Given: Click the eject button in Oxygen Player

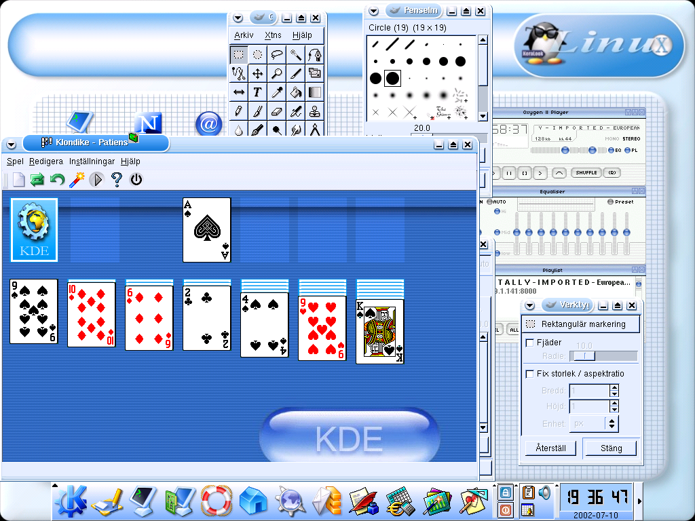Looking at the screenshot, I should point(559,173).
